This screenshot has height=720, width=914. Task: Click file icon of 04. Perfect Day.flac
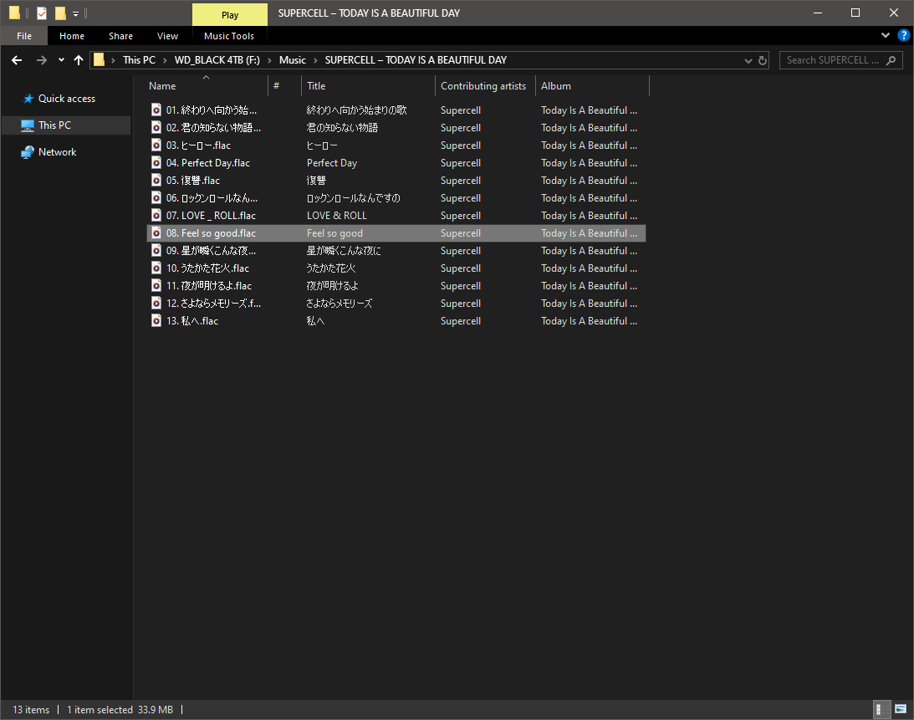click(x=156, y=162)
